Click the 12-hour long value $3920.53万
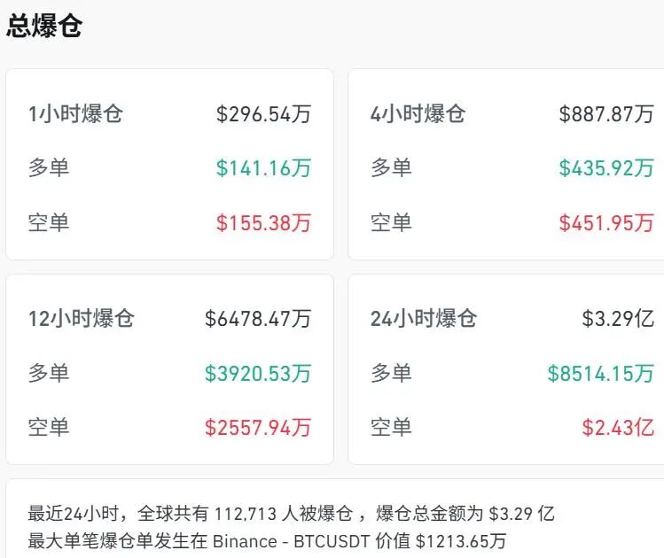The image size is (664, 558). tap(258, 374)
